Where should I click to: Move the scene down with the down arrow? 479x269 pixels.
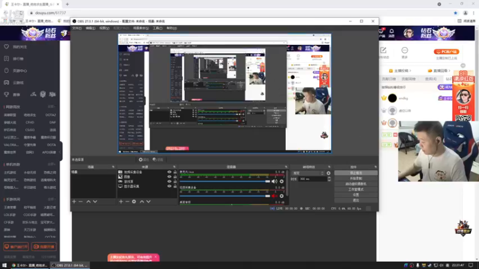tap(95, 201)
